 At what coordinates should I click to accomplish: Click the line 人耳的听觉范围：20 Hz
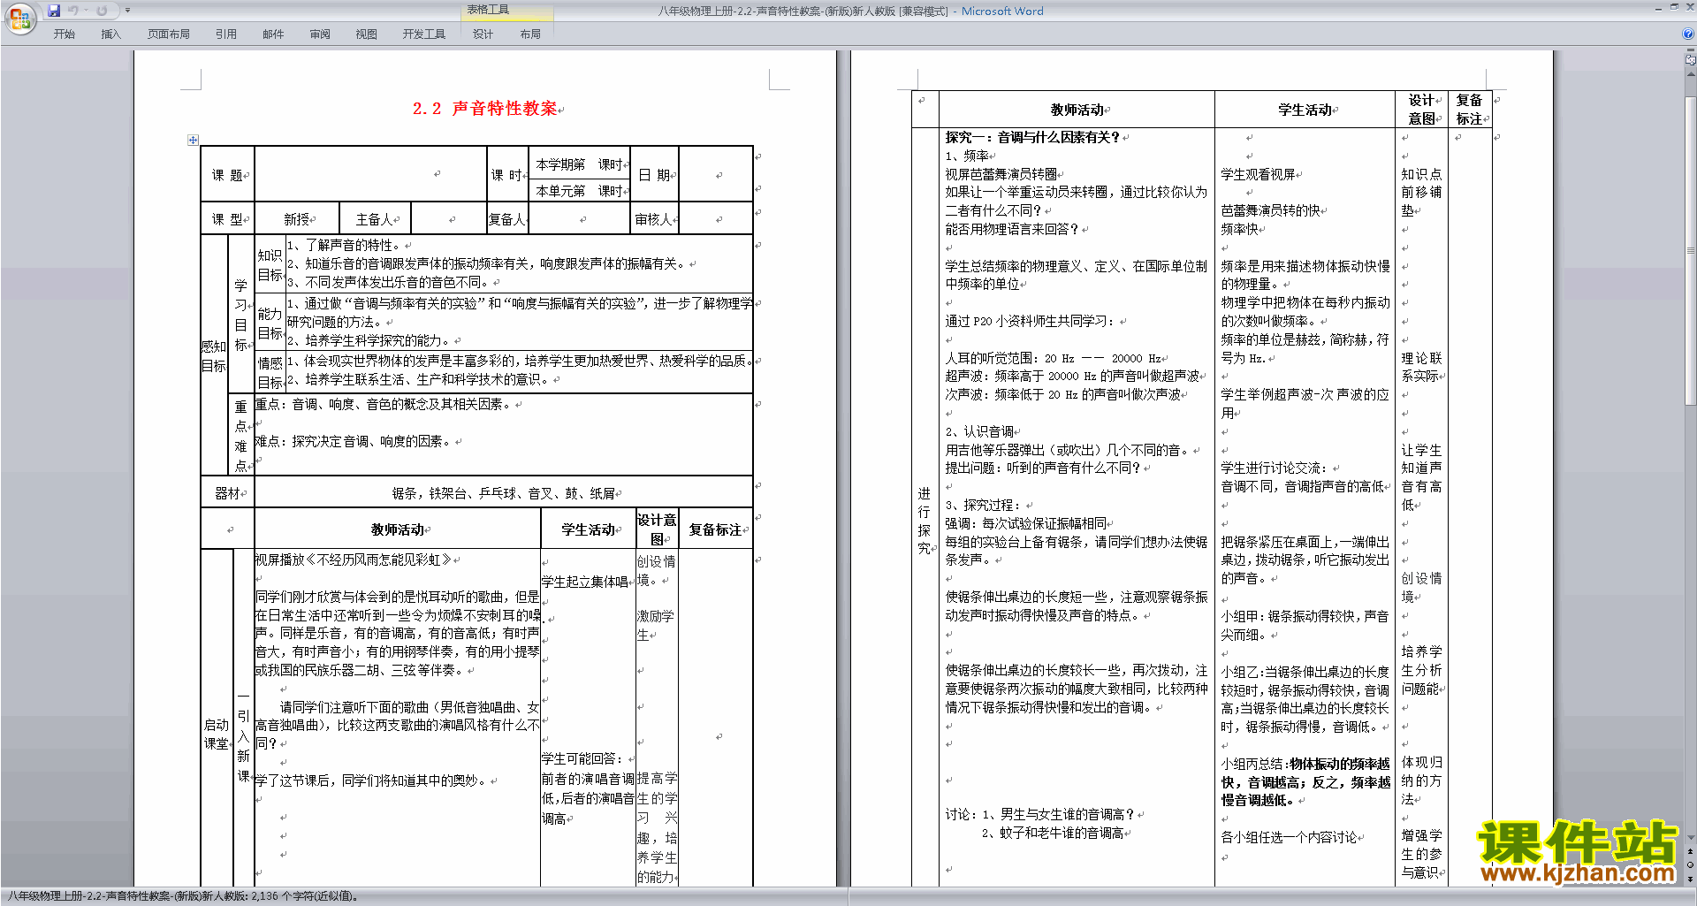(x=1054, y=358)
